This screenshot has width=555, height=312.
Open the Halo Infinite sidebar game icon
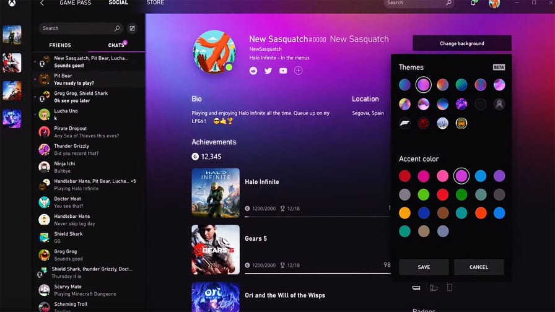12,35
